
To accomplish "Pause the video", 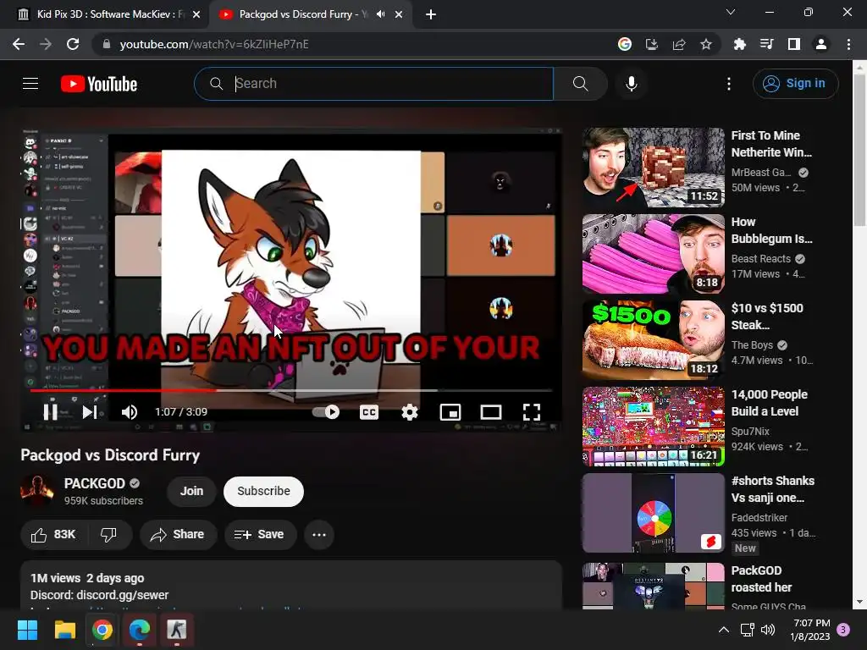I will pos(50,412).
